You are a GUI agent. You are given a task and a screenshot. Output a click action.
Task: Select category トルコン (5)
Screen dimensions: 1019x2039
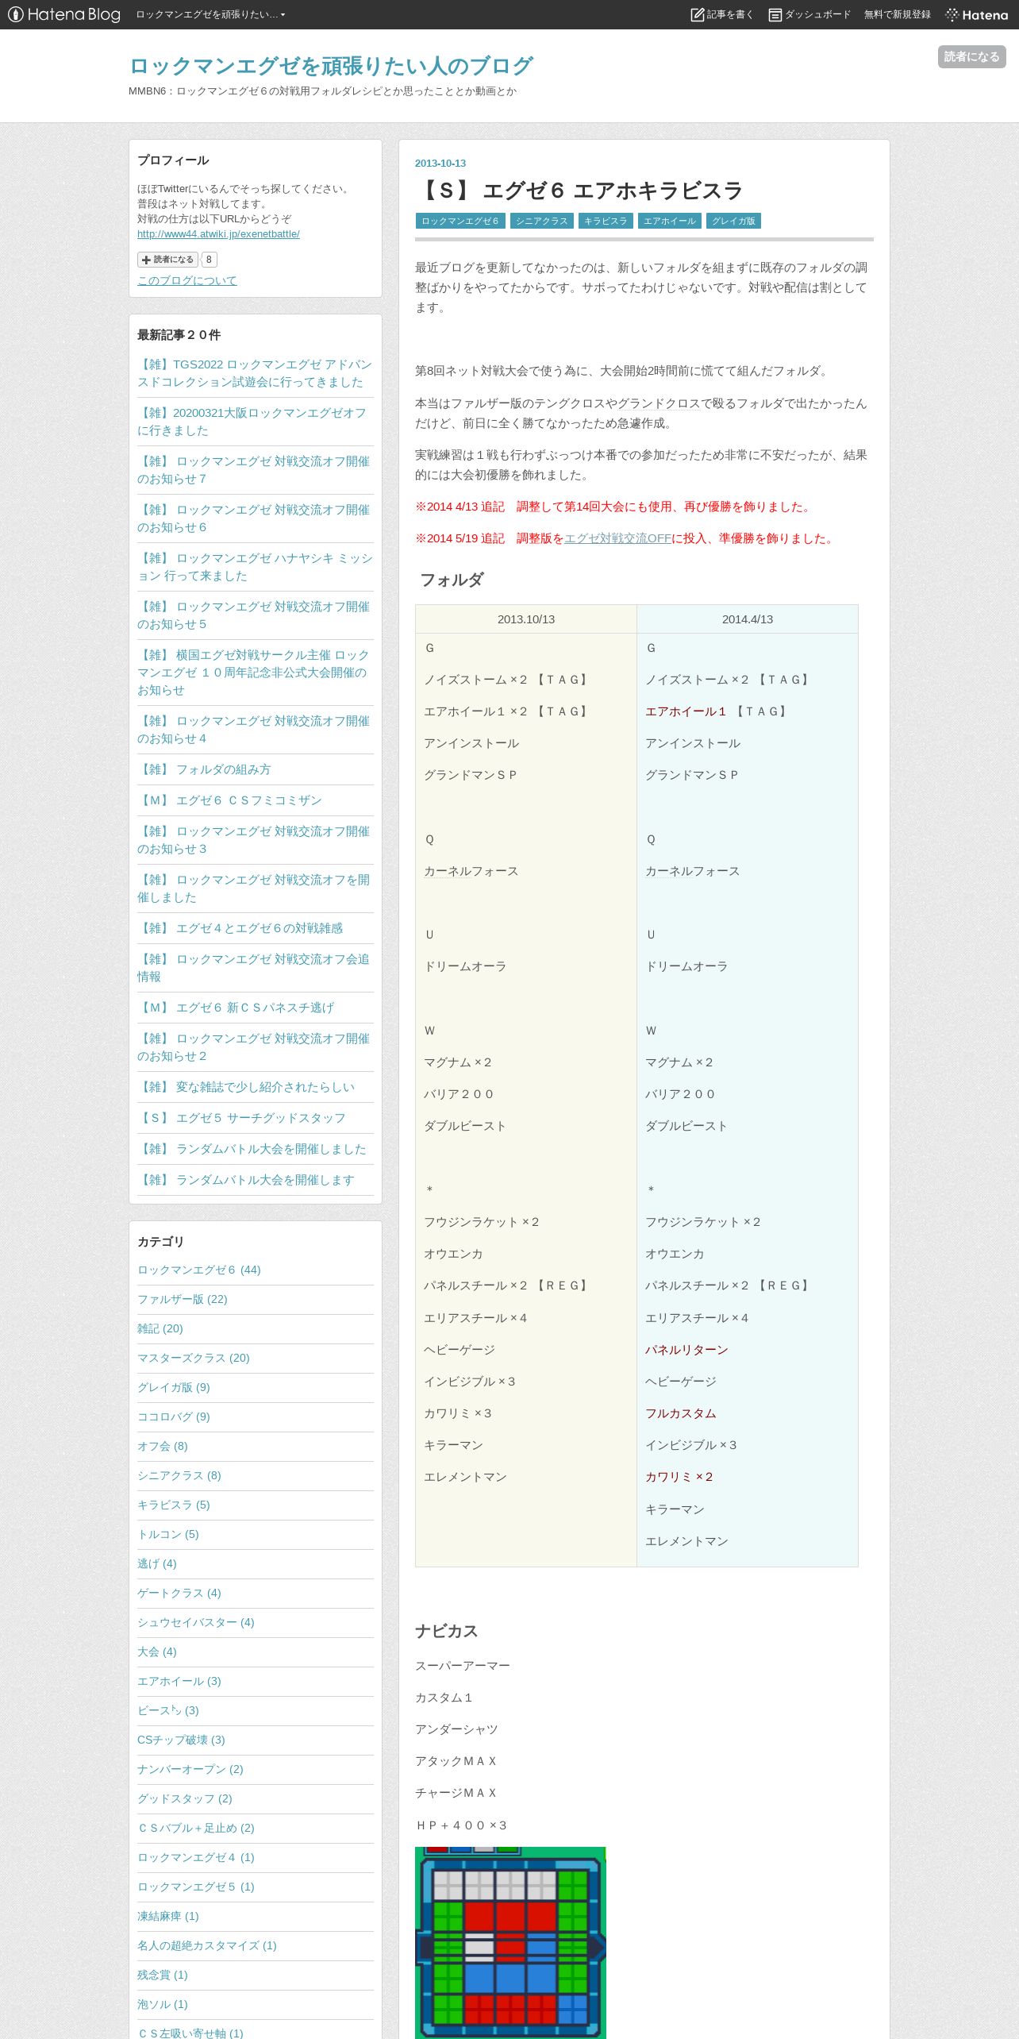[168, 1534]
